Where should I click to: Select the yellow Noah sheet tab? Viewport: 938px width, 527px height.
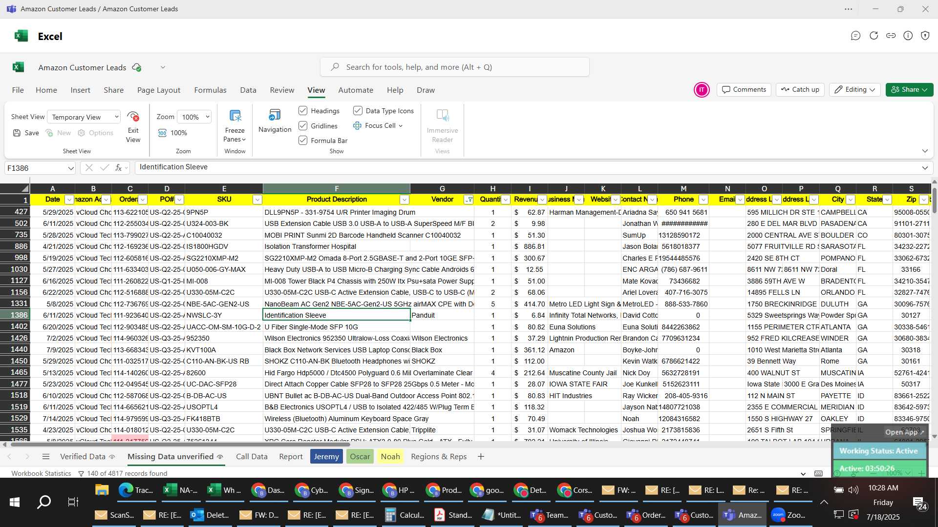(x=390, y=456)
